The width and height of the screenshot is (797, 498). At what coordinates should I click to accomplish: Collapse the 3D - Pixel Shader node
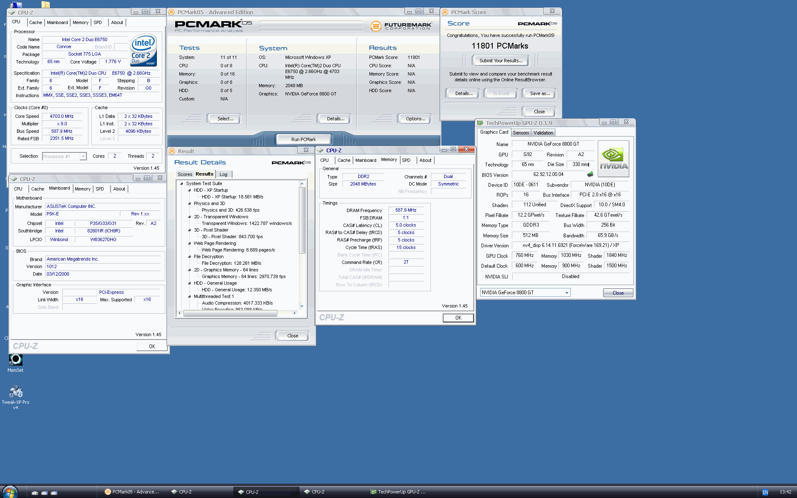(x=189, y=230)
